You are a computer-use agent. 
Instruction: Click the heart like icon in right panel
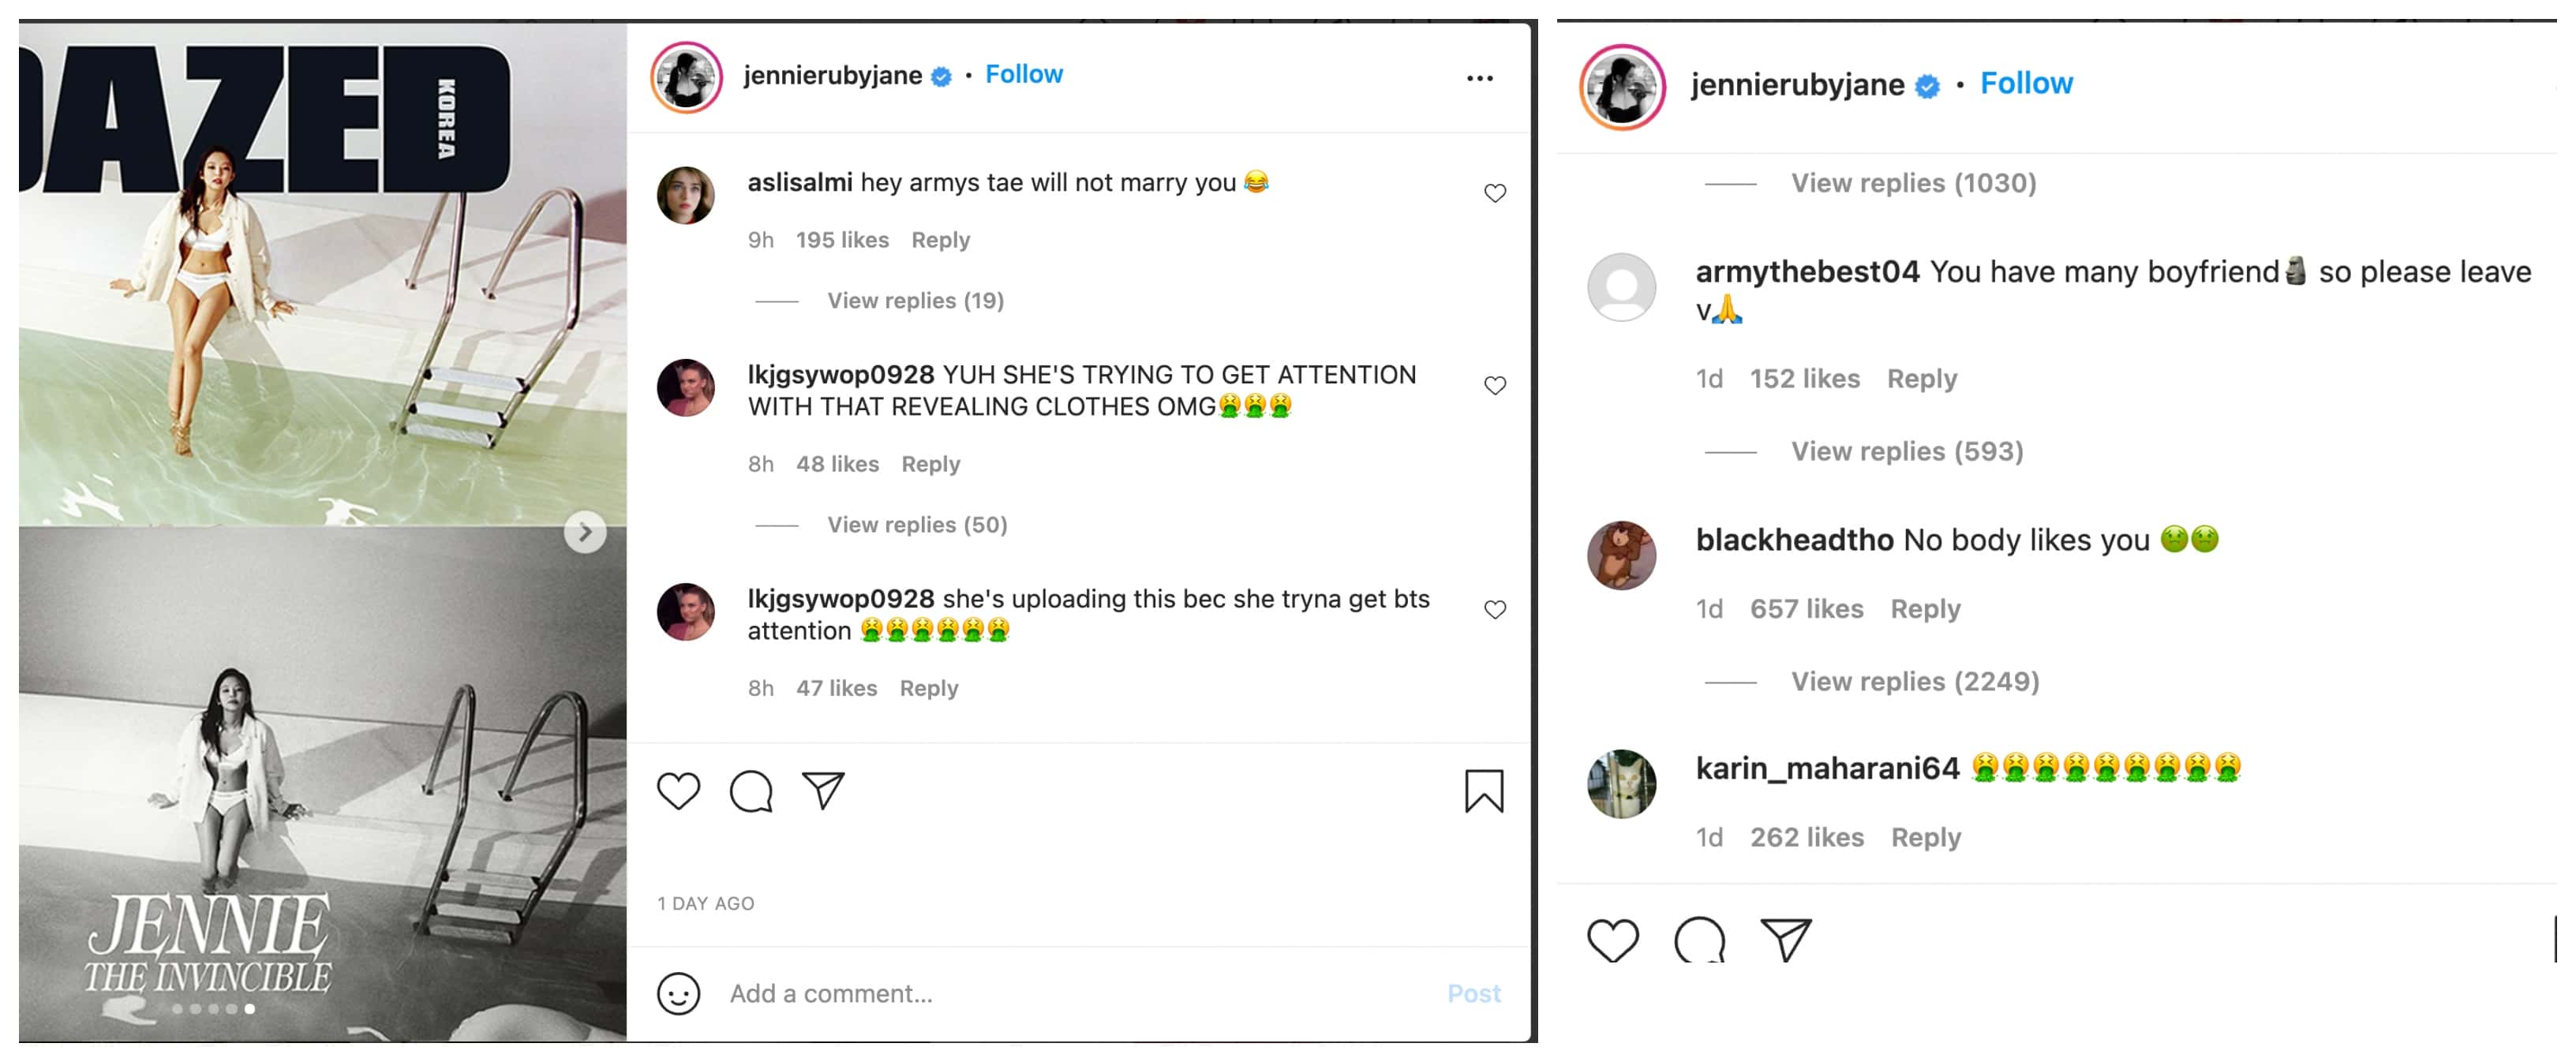1612,940
